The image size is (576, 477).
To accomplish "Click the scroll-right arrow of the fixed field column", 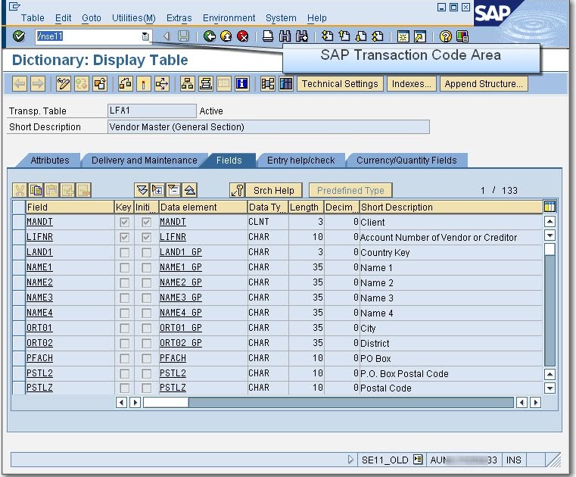I will pos(135,402).
